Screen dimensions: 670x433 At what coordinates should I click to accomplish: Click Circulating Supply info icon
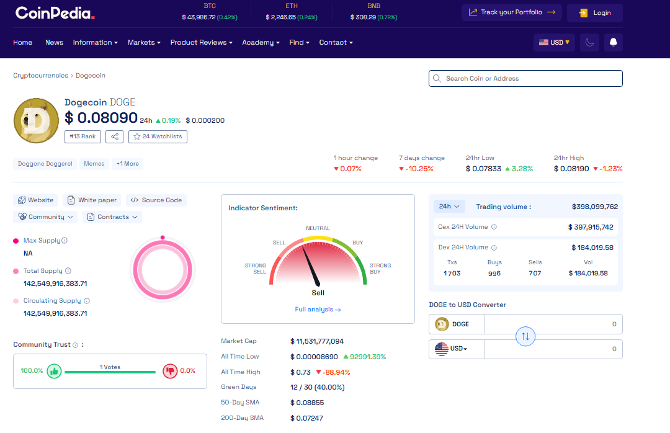coord(87,300)
